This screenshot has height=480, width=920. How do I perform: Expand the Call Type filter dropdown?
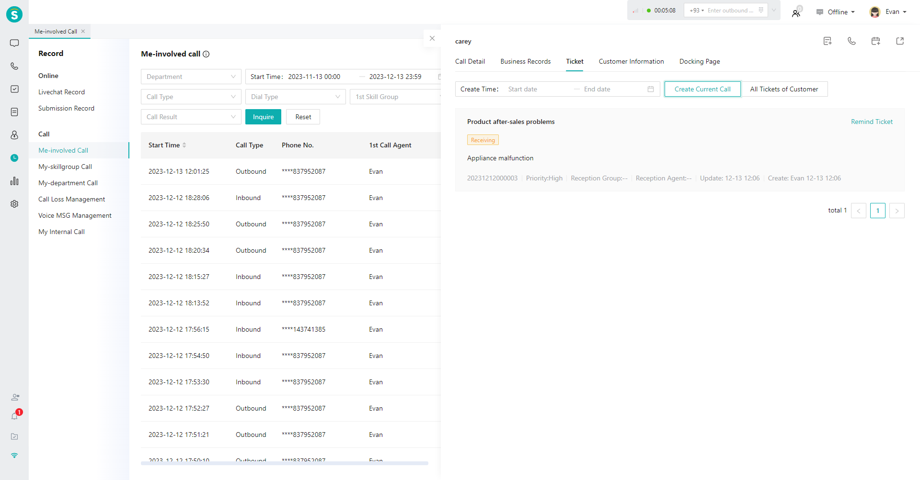click(x=191, y=97)
